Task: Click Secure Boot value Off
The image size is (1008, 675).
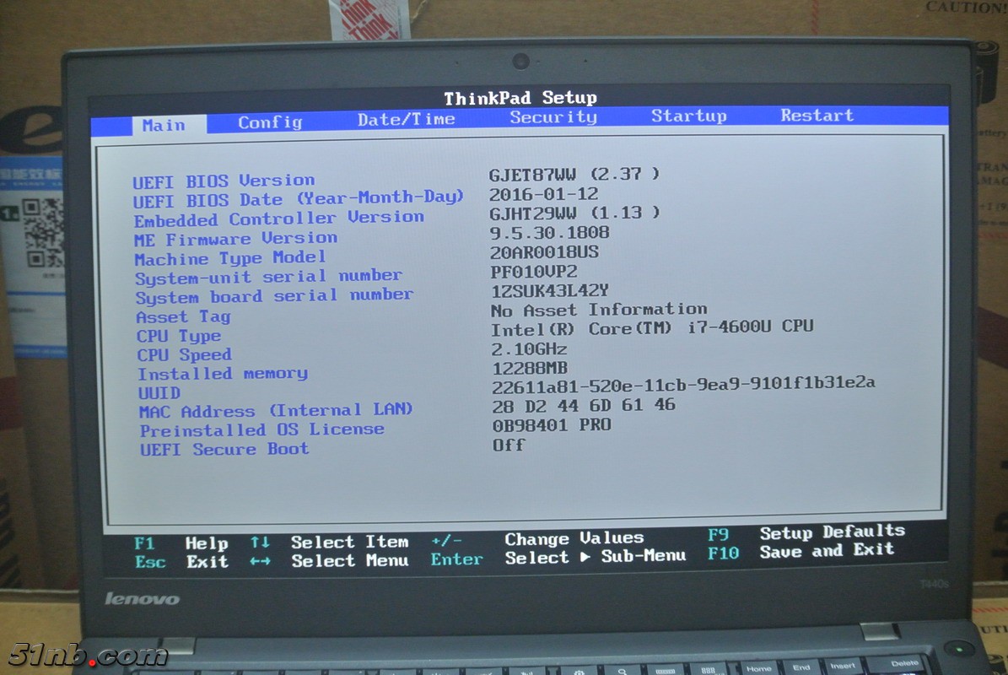Action: click(509, 445)
